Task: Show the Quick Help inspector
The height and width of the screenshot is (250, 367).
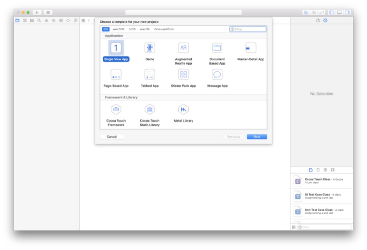Action: pyautogui.click(x=326, y=21)
